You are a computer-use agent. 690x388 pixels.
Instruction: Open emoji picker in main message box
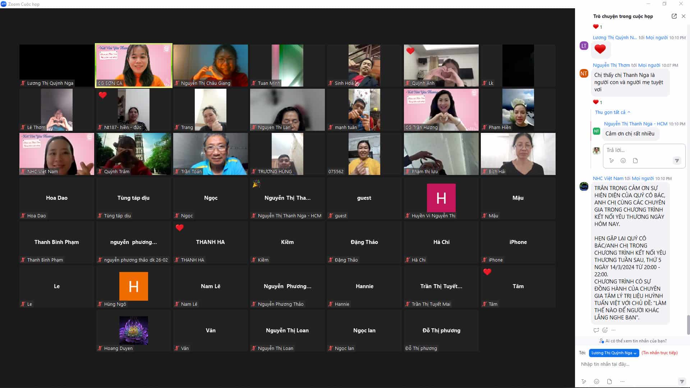tap(597, 382)
